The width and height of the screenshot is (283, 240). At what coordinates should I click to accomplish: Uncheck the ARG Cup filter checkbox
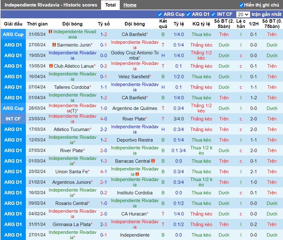pyautogui.click(x=160, y=14)
